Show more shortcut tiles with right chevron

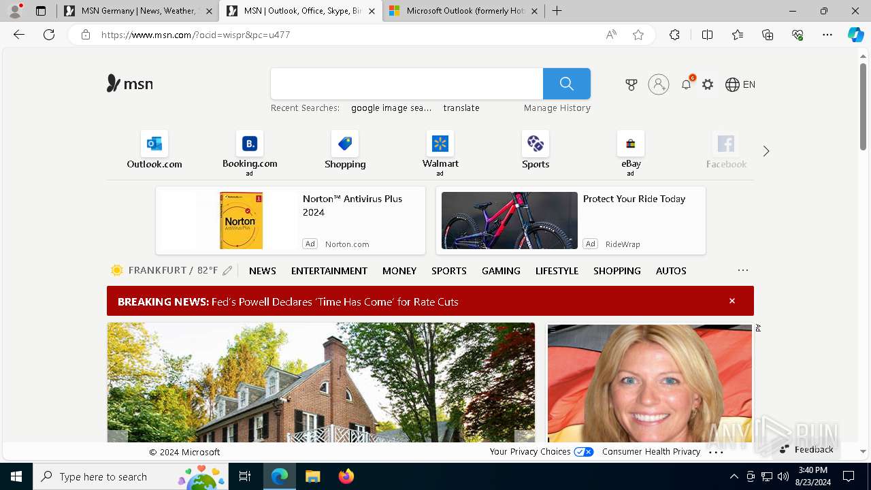tap(766, 151)
